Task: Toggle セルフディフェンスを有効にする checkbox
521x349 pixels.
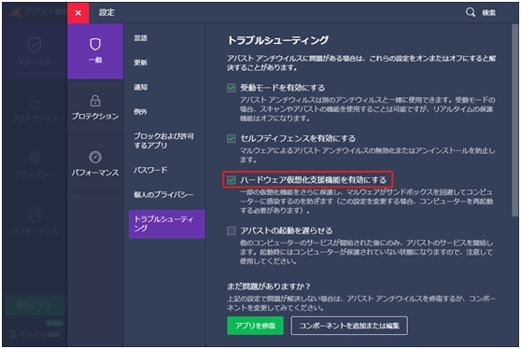Action: [232, 138]
